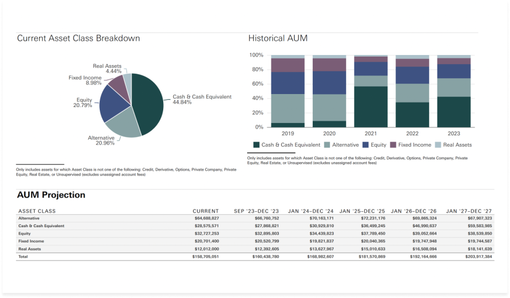Click the JAN '25–DEC '25 column header

(363, 211)
